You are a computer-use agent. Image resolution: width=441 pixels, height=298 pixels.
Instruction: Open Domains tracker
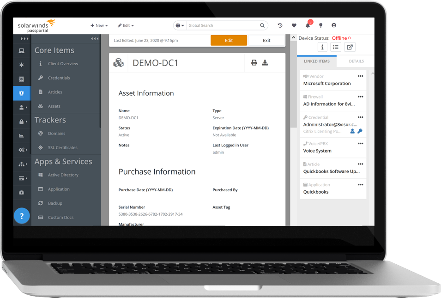[x=56, y=134]
